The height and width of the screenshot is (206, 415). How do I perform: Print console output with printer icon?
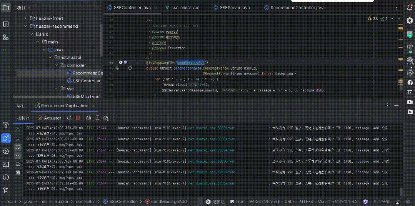pos(18,164)
